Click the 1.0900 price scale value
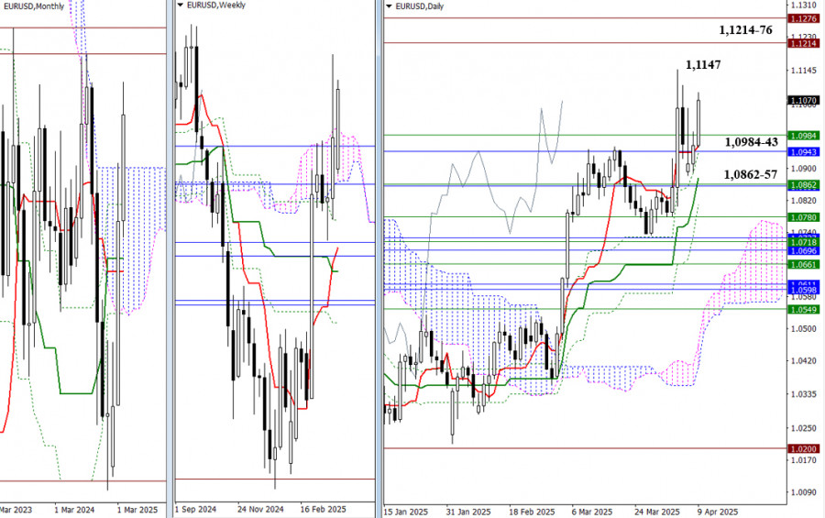 pos(804,169)
